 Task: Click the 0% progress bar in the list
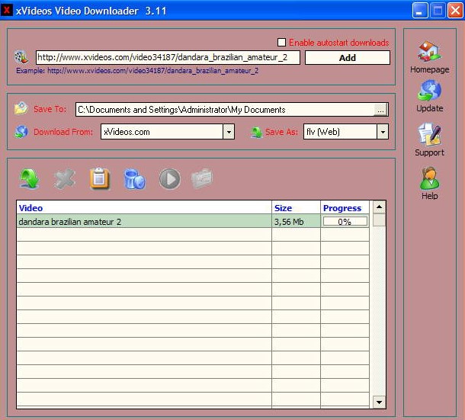345,222
